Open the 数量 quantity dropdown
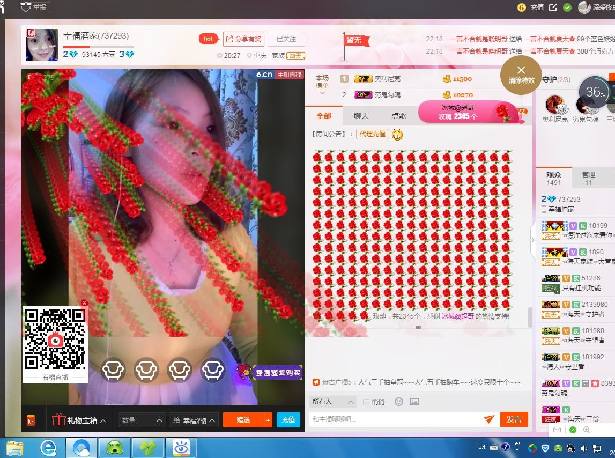 [x=142, y=420]
